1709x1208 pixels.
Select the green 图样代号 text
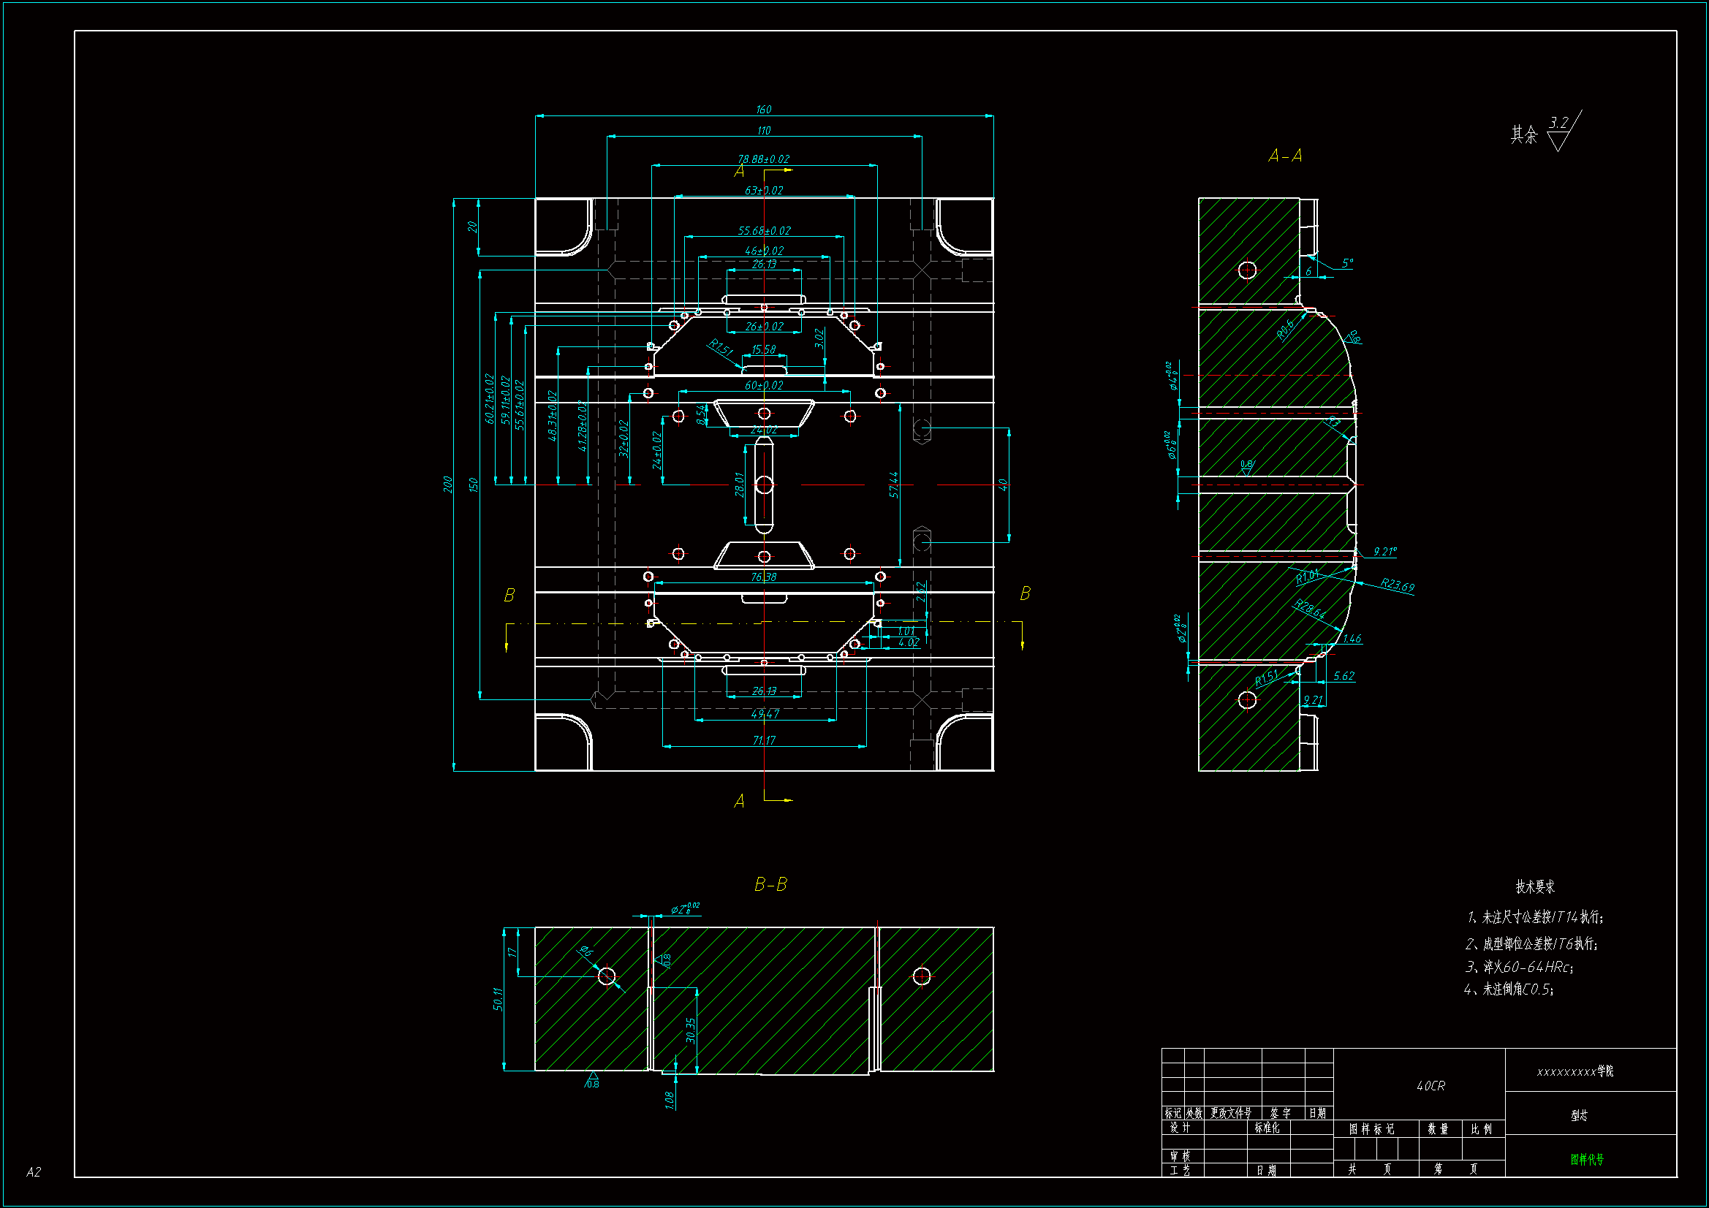pos(1587,1159)
